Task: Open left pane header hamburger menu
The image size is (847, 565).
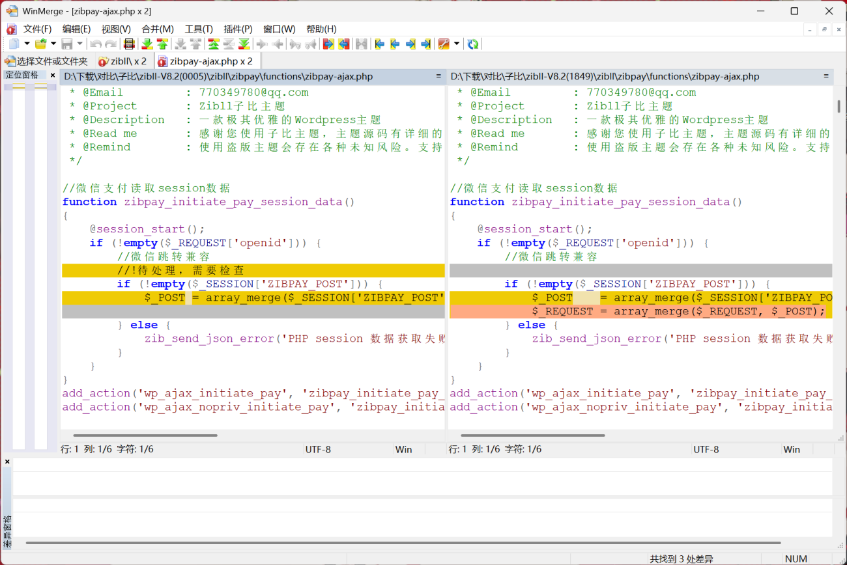Action: (x=438, y=76)
